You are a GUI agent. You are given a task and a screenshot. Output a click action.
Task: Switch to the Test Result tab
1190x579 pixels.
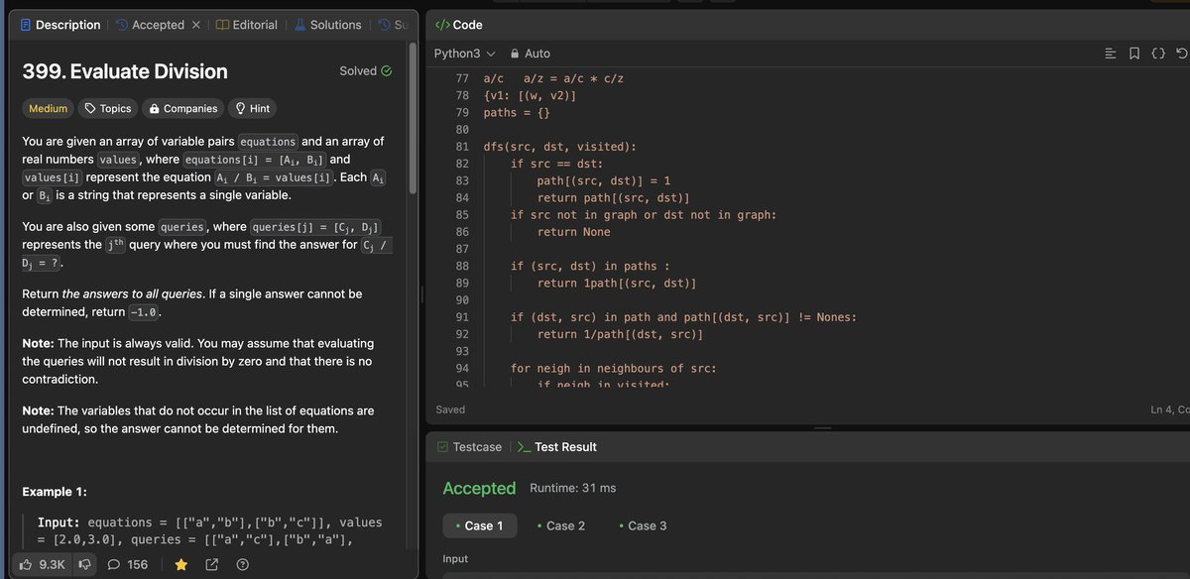point(557,447)
